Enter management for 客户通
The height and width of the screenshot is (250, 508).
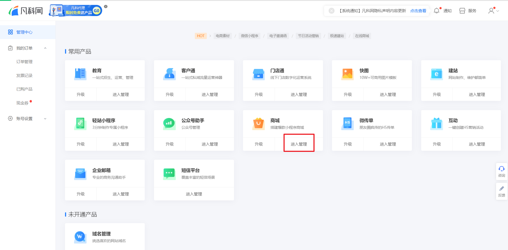210,94
